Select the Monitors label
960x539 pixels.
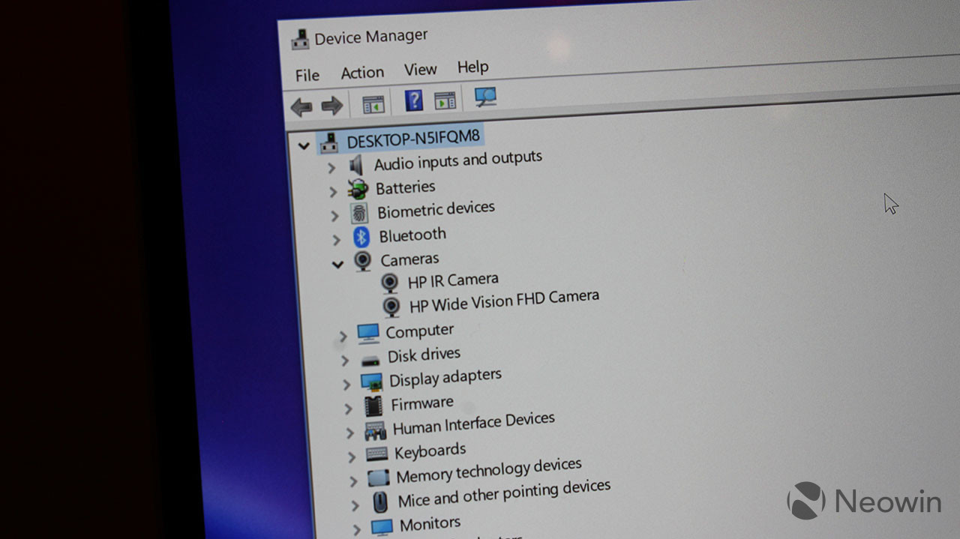tap(430, 524)
